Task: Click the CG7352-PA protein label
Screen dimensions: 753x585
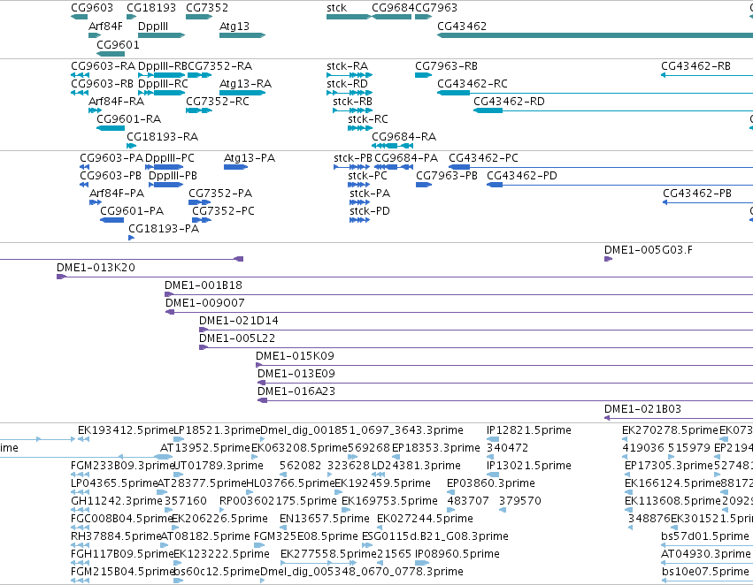Action: [x=220, y=194]
